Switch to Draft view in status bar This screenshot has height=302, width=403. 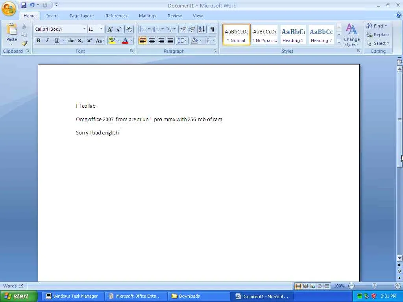tap(327, 286)
